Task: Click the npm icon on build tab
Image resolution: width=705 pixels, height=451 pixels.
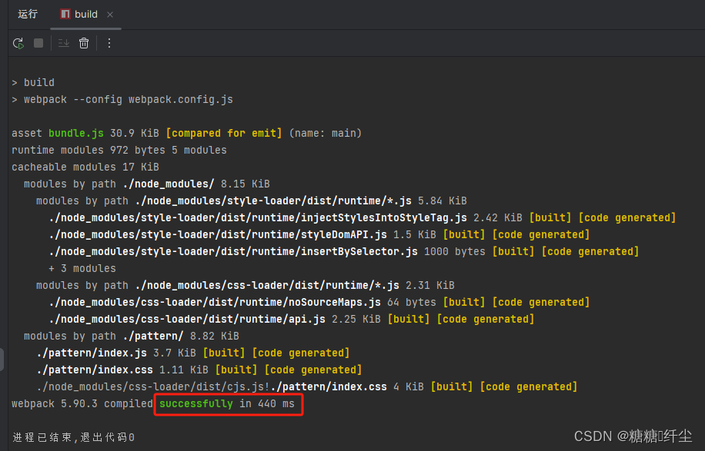Action: pyautogui.click(x=65, y=14)
